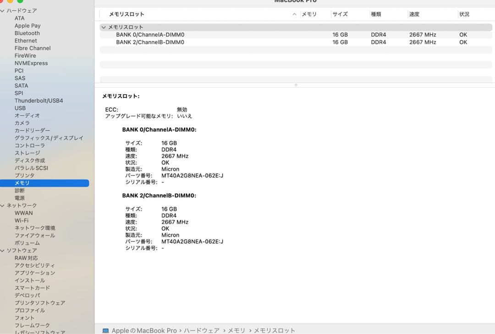Viewport: 495px width, 334px height.
Task: Sort the table by サイズ column
Action: pyautogui.click(x=341, y=14)
